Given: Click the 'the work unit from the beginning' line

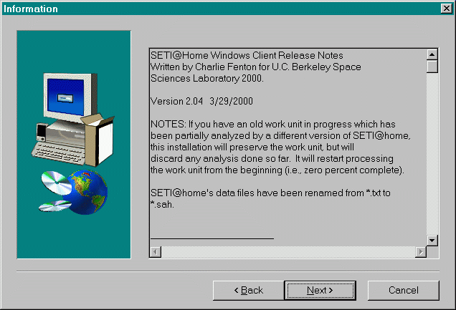Looking at the screenshot, I should [277, 170].
